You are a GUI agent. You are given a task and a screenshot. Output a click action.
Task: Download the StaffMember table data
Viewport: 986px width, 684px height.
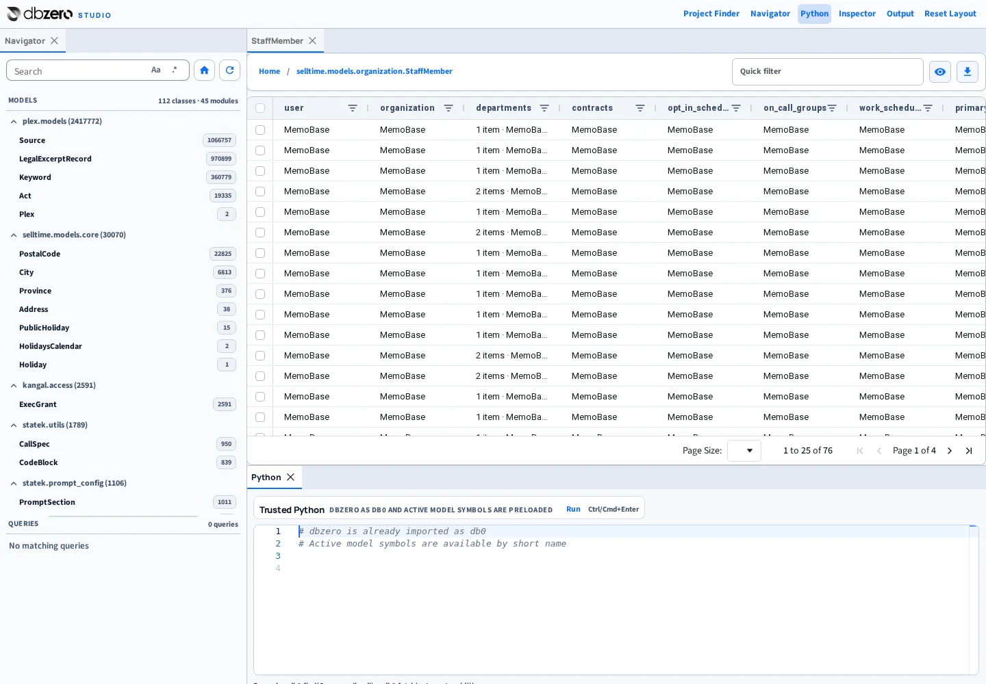[x=968, y=72]
